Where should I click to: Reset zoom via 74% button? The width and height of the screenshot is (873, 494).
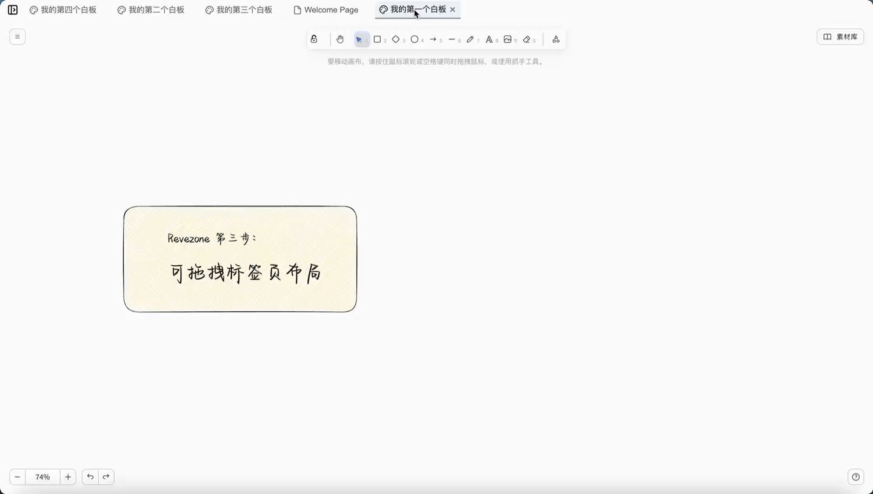[x=42, y=477]
